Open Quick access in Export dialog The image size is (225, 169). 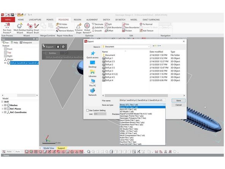coord(92,55)
